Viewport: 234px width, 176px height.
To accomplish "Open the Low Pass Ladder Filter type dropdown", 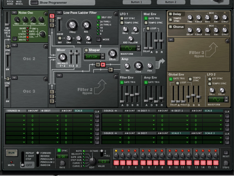I will (x=59, y=13).
